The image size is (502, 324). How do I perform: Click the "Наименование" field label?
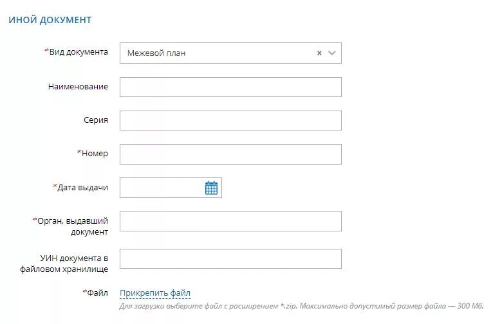click(78, 86)
